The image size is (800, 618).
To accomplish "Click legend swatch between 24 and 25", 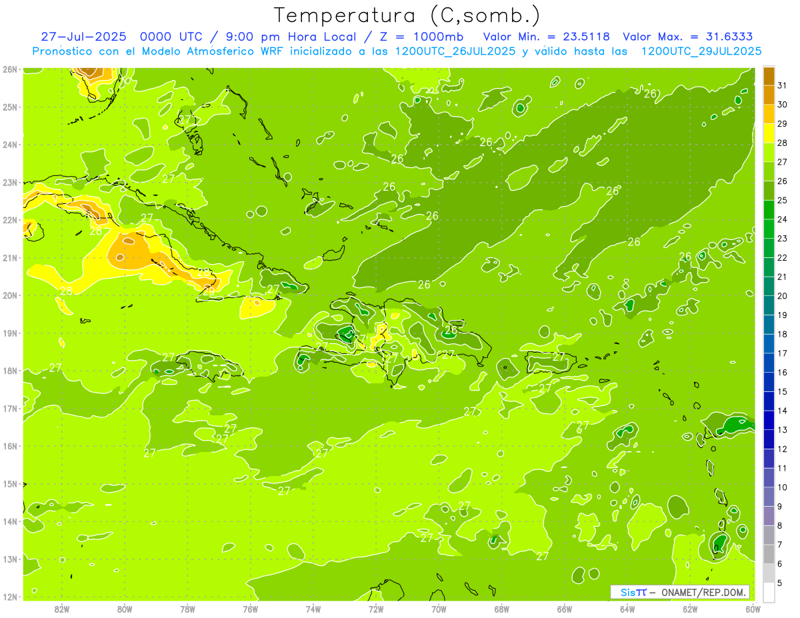I will pyautogui.click(x=769, y=210).
